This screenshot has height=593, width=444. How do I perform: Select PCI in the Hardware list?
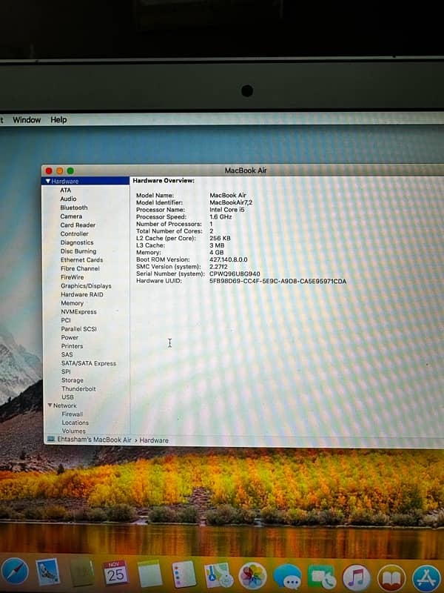click(x=66, y=320)
